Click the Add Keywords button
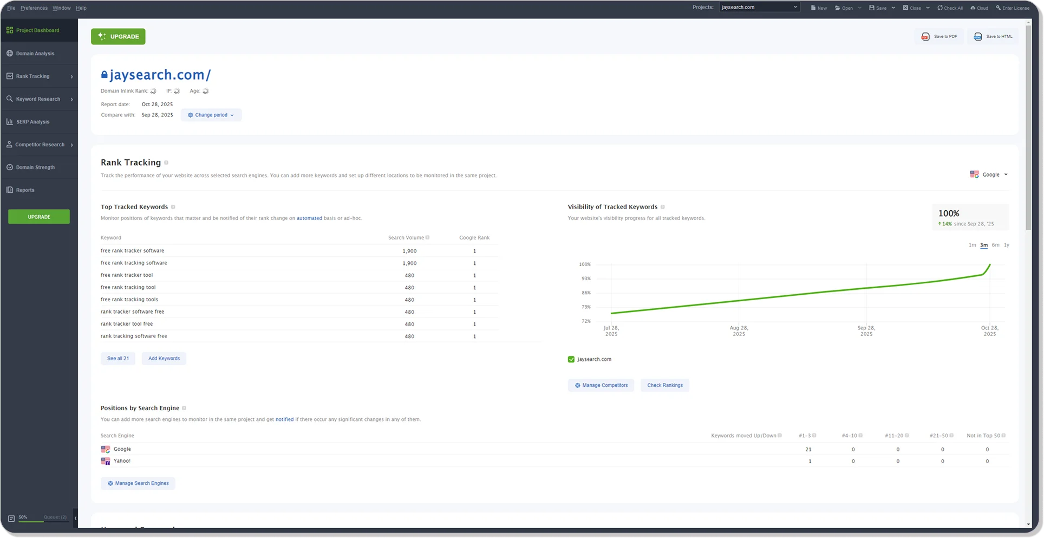Screen dimensions: 1044x538 pyautogui.click(x=164, y=358)
